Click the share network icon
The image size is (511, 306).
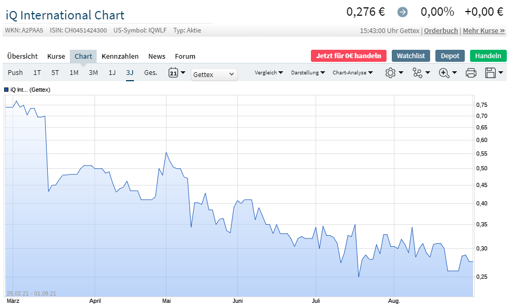418,73
